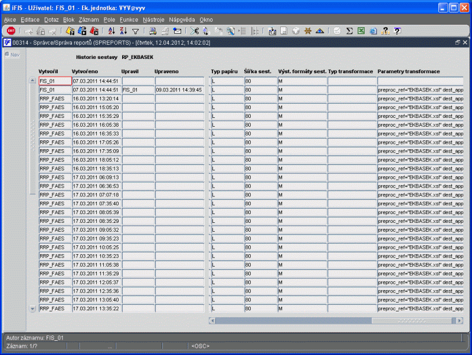Click the first Vytvořil field FIS_01
472x355 pixels.
(x=54, y=81)
